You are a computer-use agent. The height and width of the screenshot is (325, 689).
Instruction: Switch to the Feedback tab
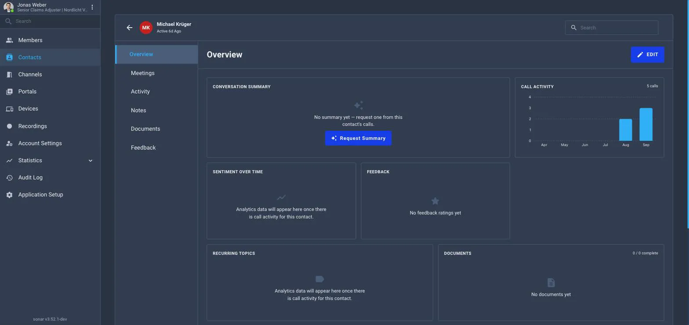[157, 148]
